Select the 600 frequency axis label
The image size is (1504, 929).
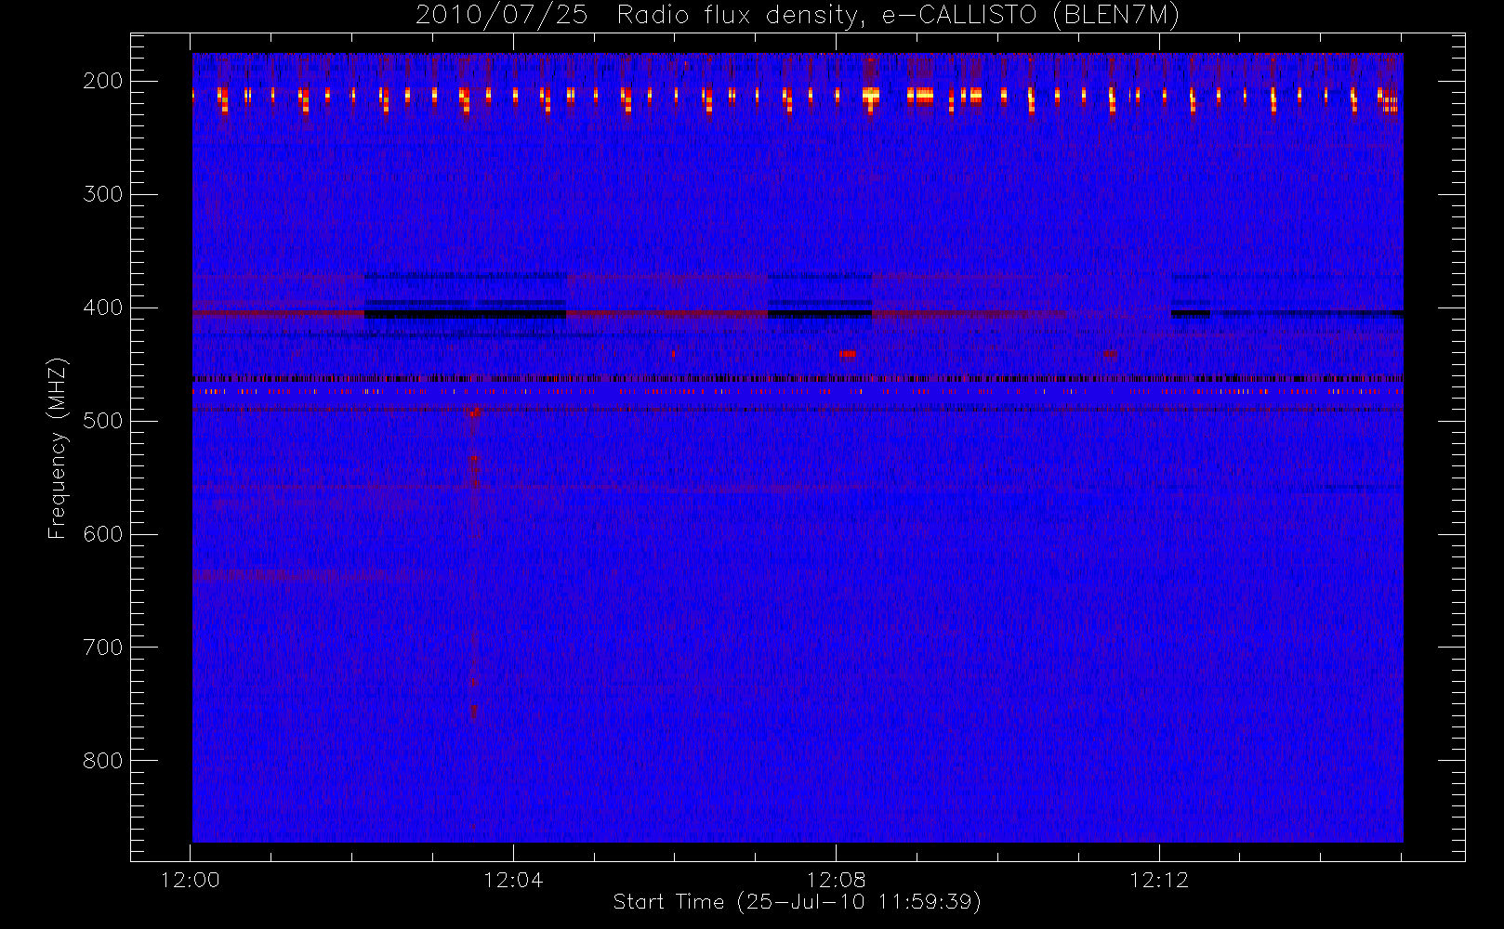point(103,534)
